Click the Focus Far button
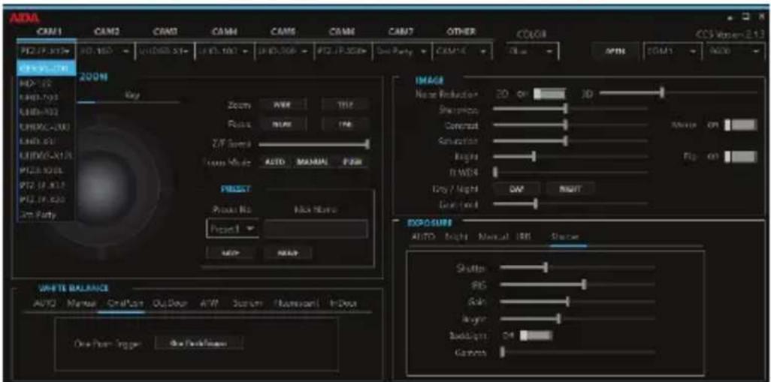This screenshot has height=382, width=771. pos(345,125)
